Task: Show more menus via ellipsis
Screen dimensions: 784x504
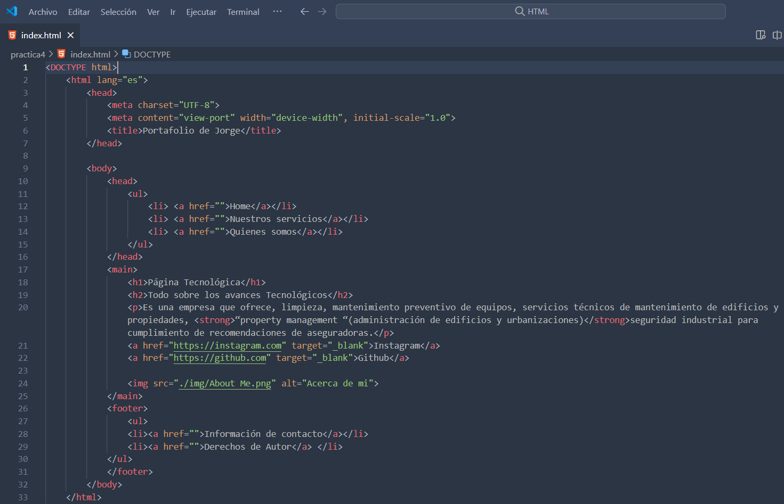Action: pos(277,11)
